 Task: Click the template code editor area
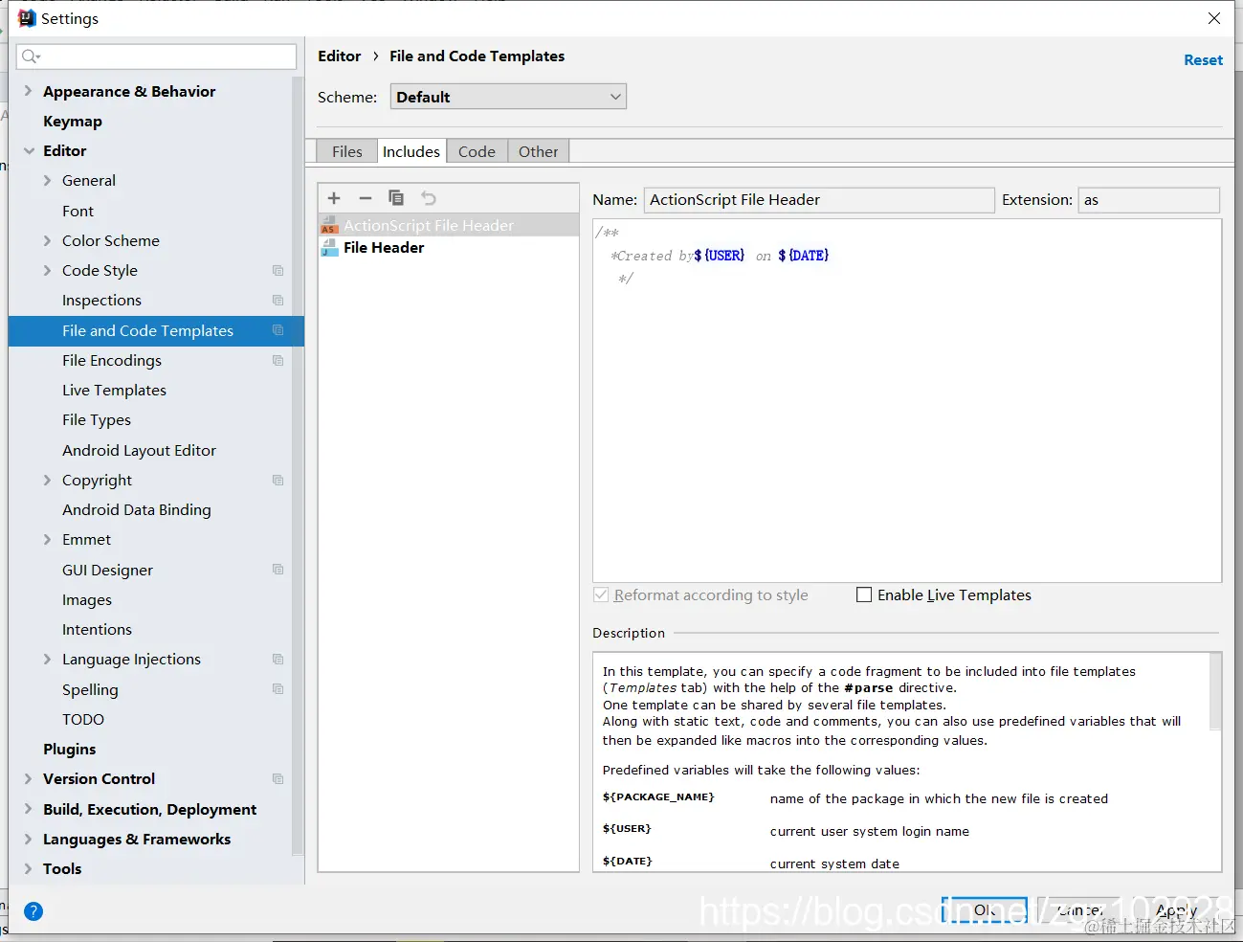click(x=907, y=400)
